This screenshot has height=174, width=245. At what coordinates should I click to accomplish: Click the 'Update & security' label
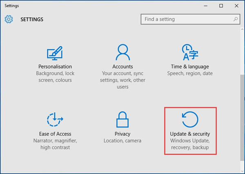click(x=190, y=134)
